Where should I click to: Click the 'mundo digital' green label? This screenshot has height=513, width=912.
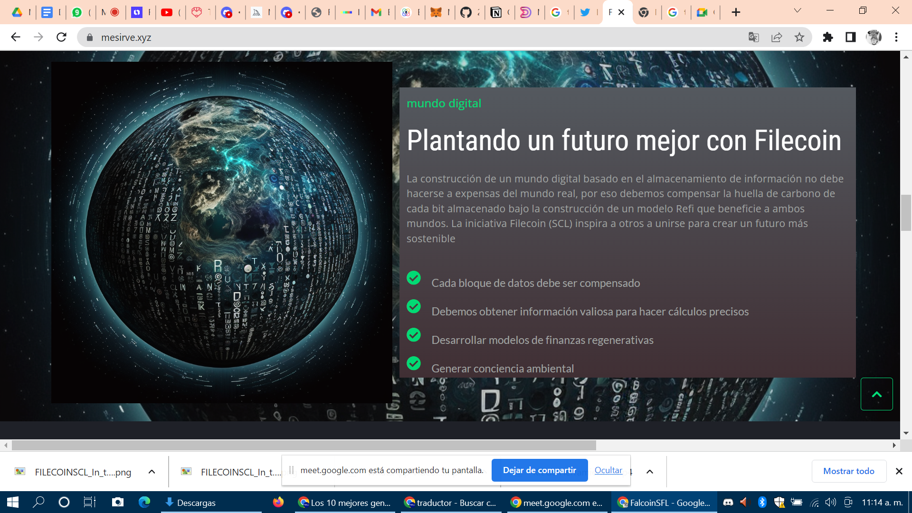pos(444,103)
